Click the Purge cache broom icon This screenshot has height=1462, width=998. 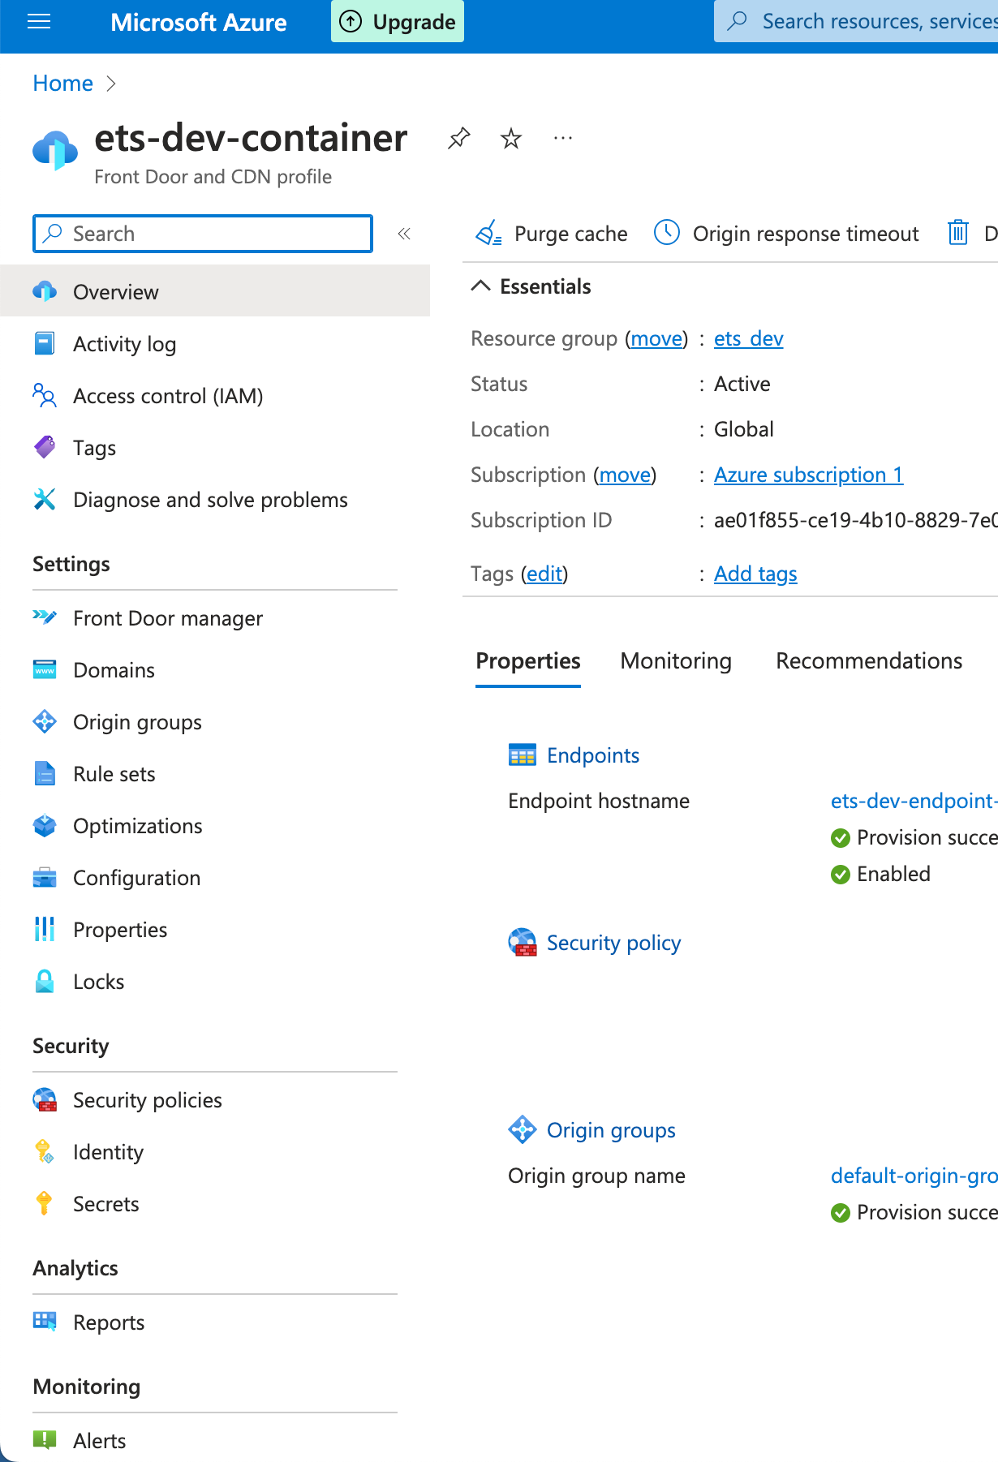coord(488,234)
